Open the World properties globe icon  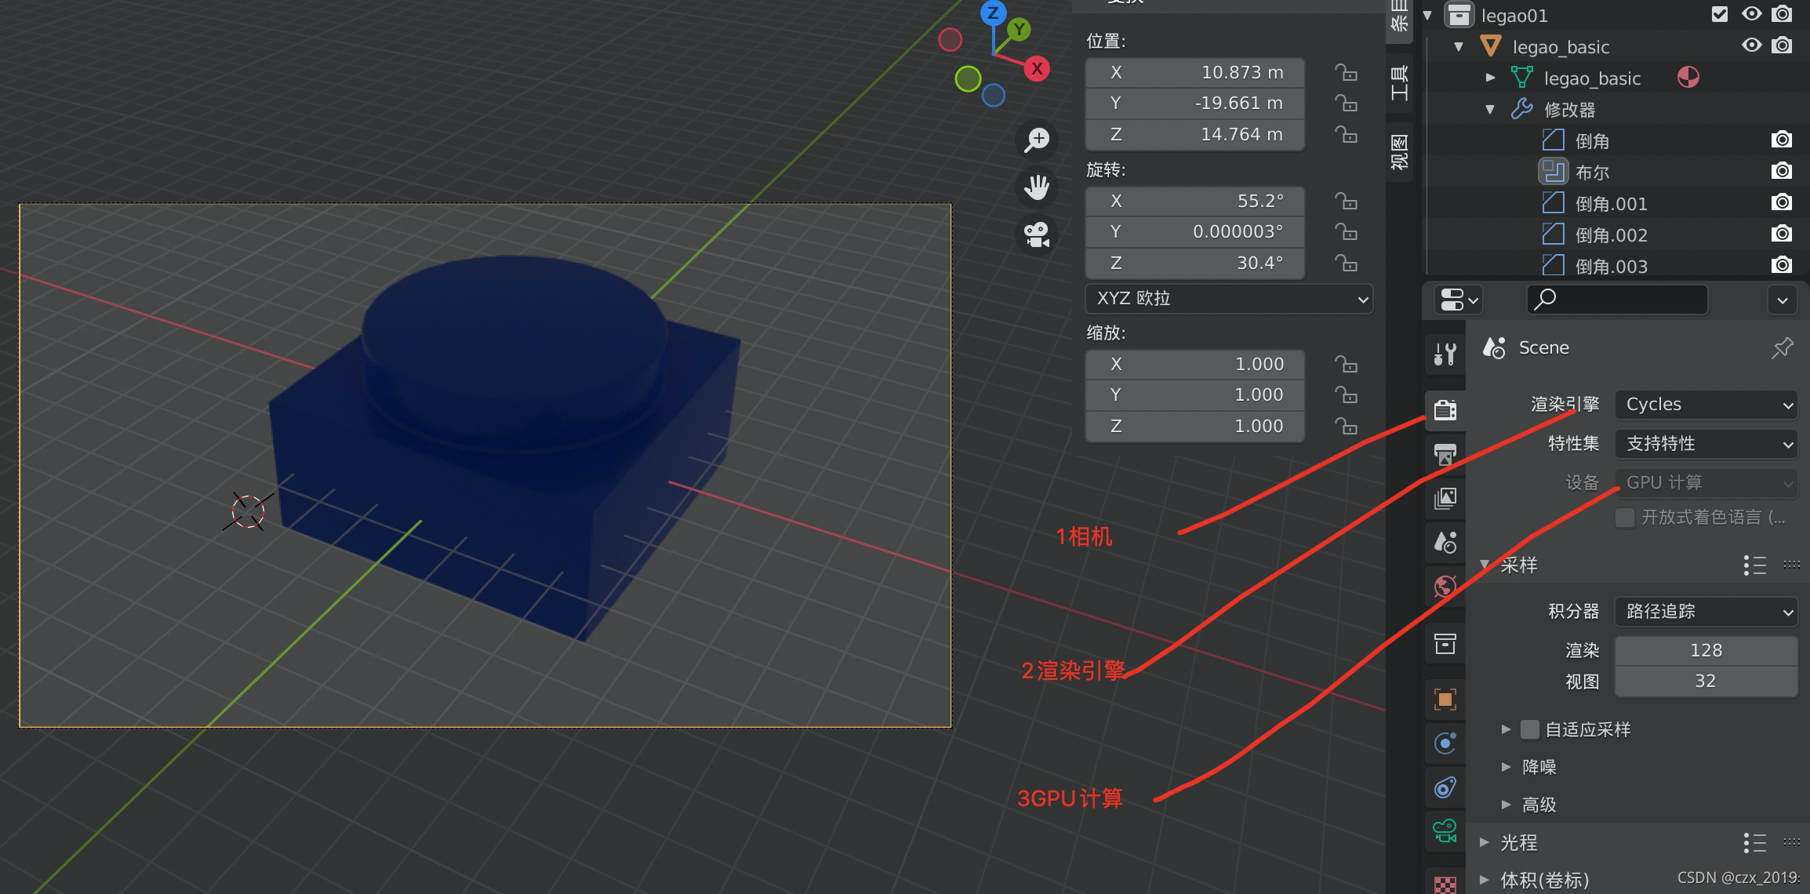pyautogui.click(x=1445, y=587)
